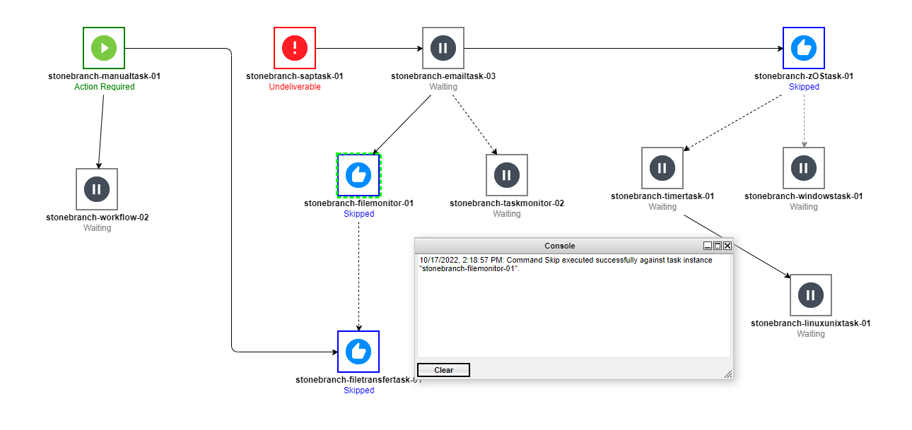Click the red Undeliverable status label
The width and height of the screenshot is (912, 430).
click(x=295, y=87)
